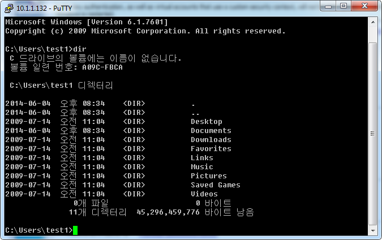Maximize the PuTTY window
The height and width of the screenshot is (240, 382).
(x=344, y=6)
